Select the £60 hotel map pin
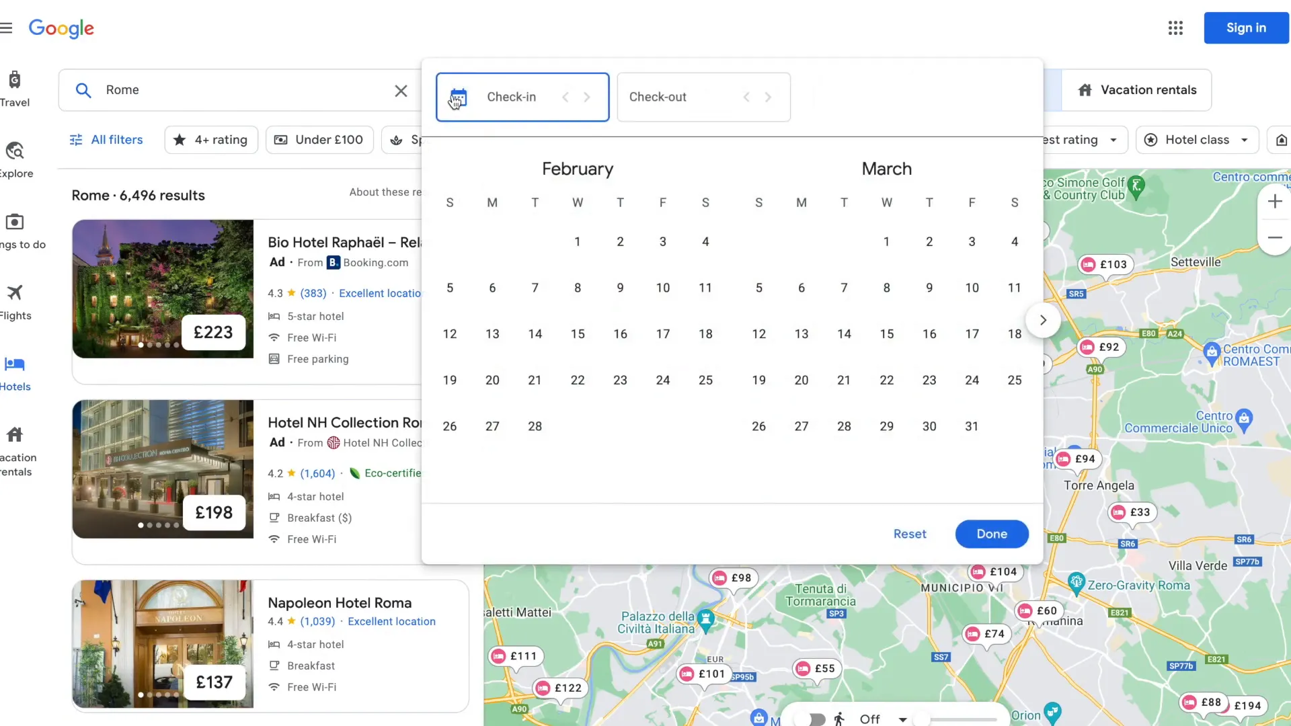The width and height of the screenshot is (1291, 726). (1039, 611)
